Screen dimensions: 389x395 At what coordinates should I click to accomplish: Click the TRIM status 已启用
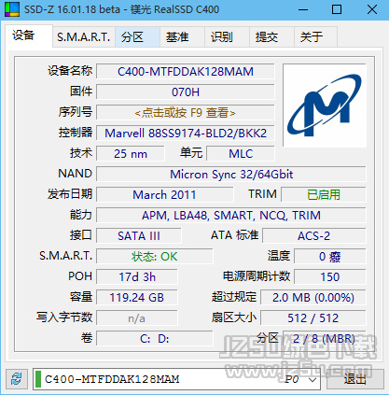324,195
